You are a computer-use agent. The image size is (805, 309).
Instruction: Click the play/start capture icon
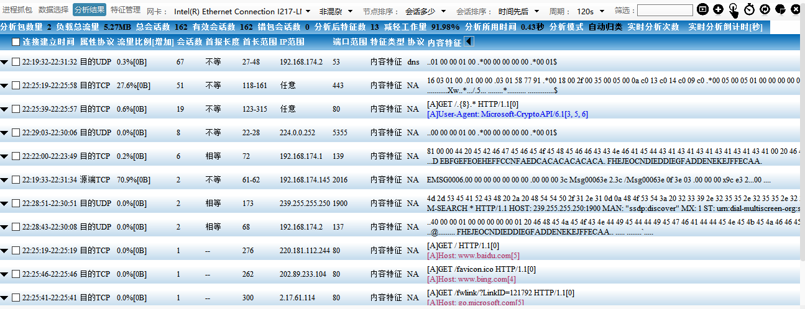click(x=702, y=9)
